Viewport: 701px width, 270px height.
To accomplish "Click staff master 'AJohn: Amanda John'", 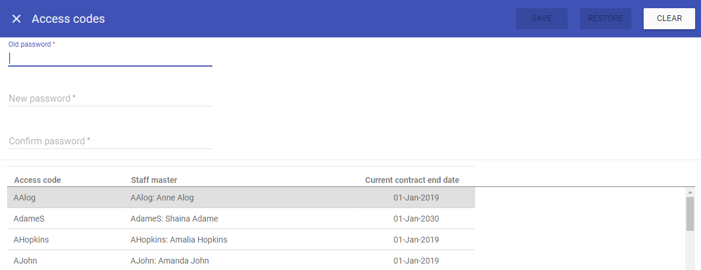I will point(170,261).
